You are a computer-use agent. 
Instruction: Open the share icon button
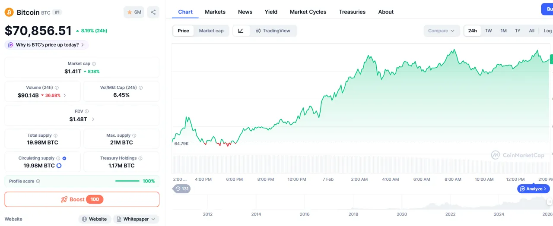click(153, 12)
